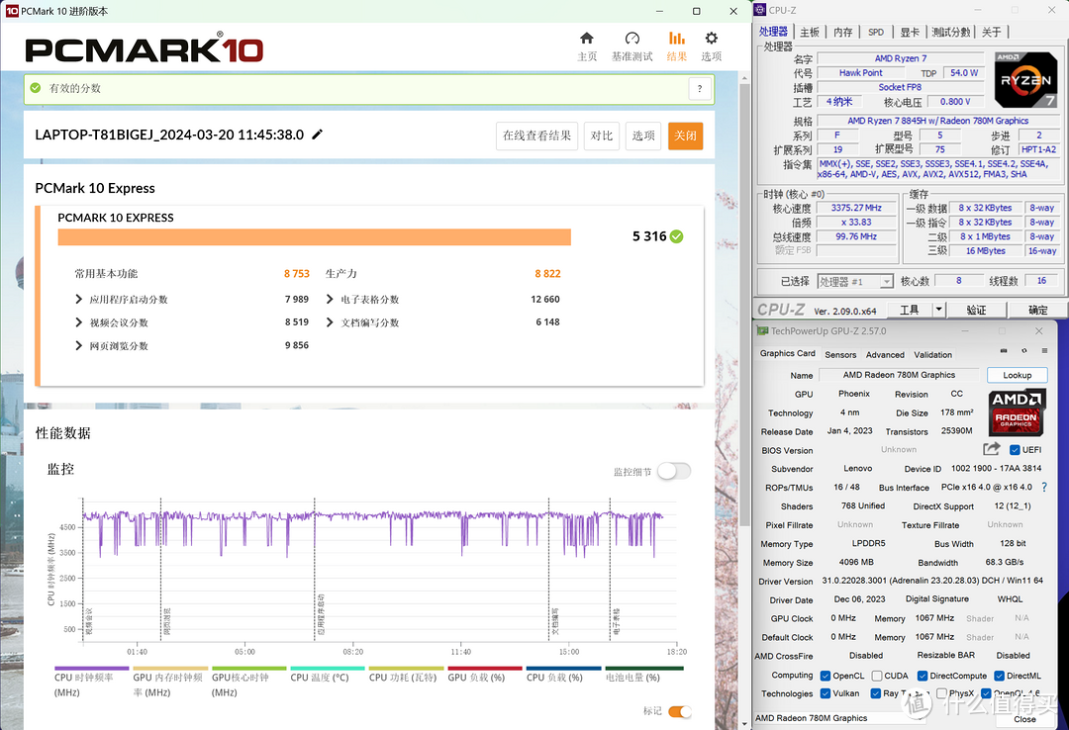Open the processor #1 selection dropdown in CPU-Z

(x=855, y=282)
